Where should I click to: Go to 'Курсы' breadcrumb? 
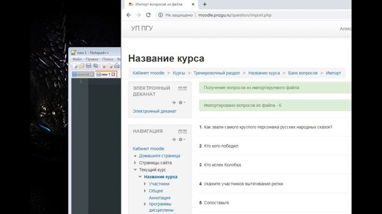point(179,73)
